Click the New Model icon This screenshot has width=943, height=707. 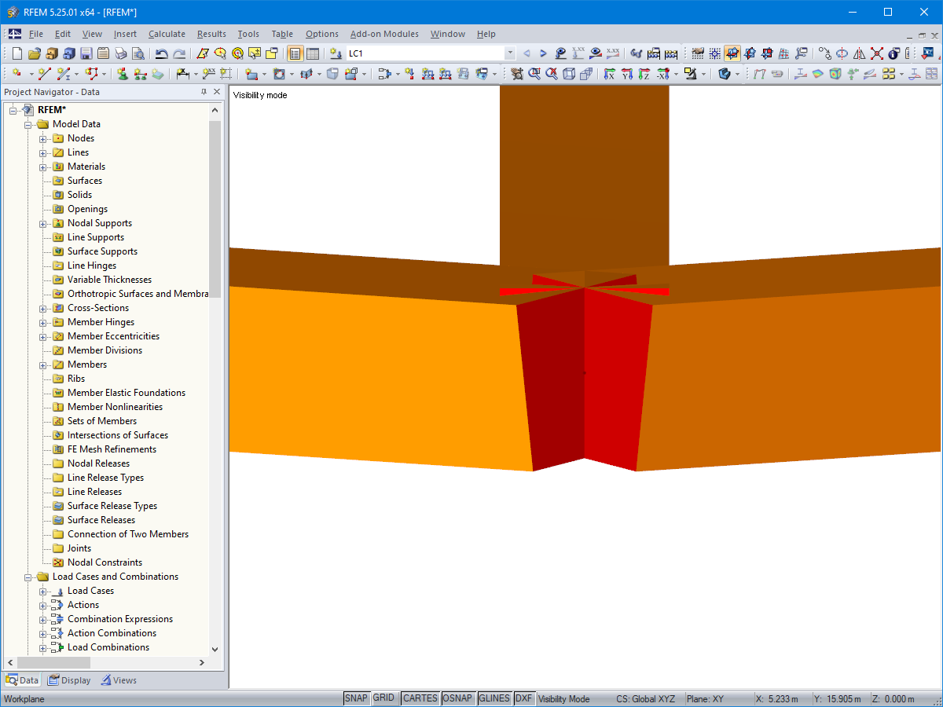pyautogui.click(x=17, y=53)
